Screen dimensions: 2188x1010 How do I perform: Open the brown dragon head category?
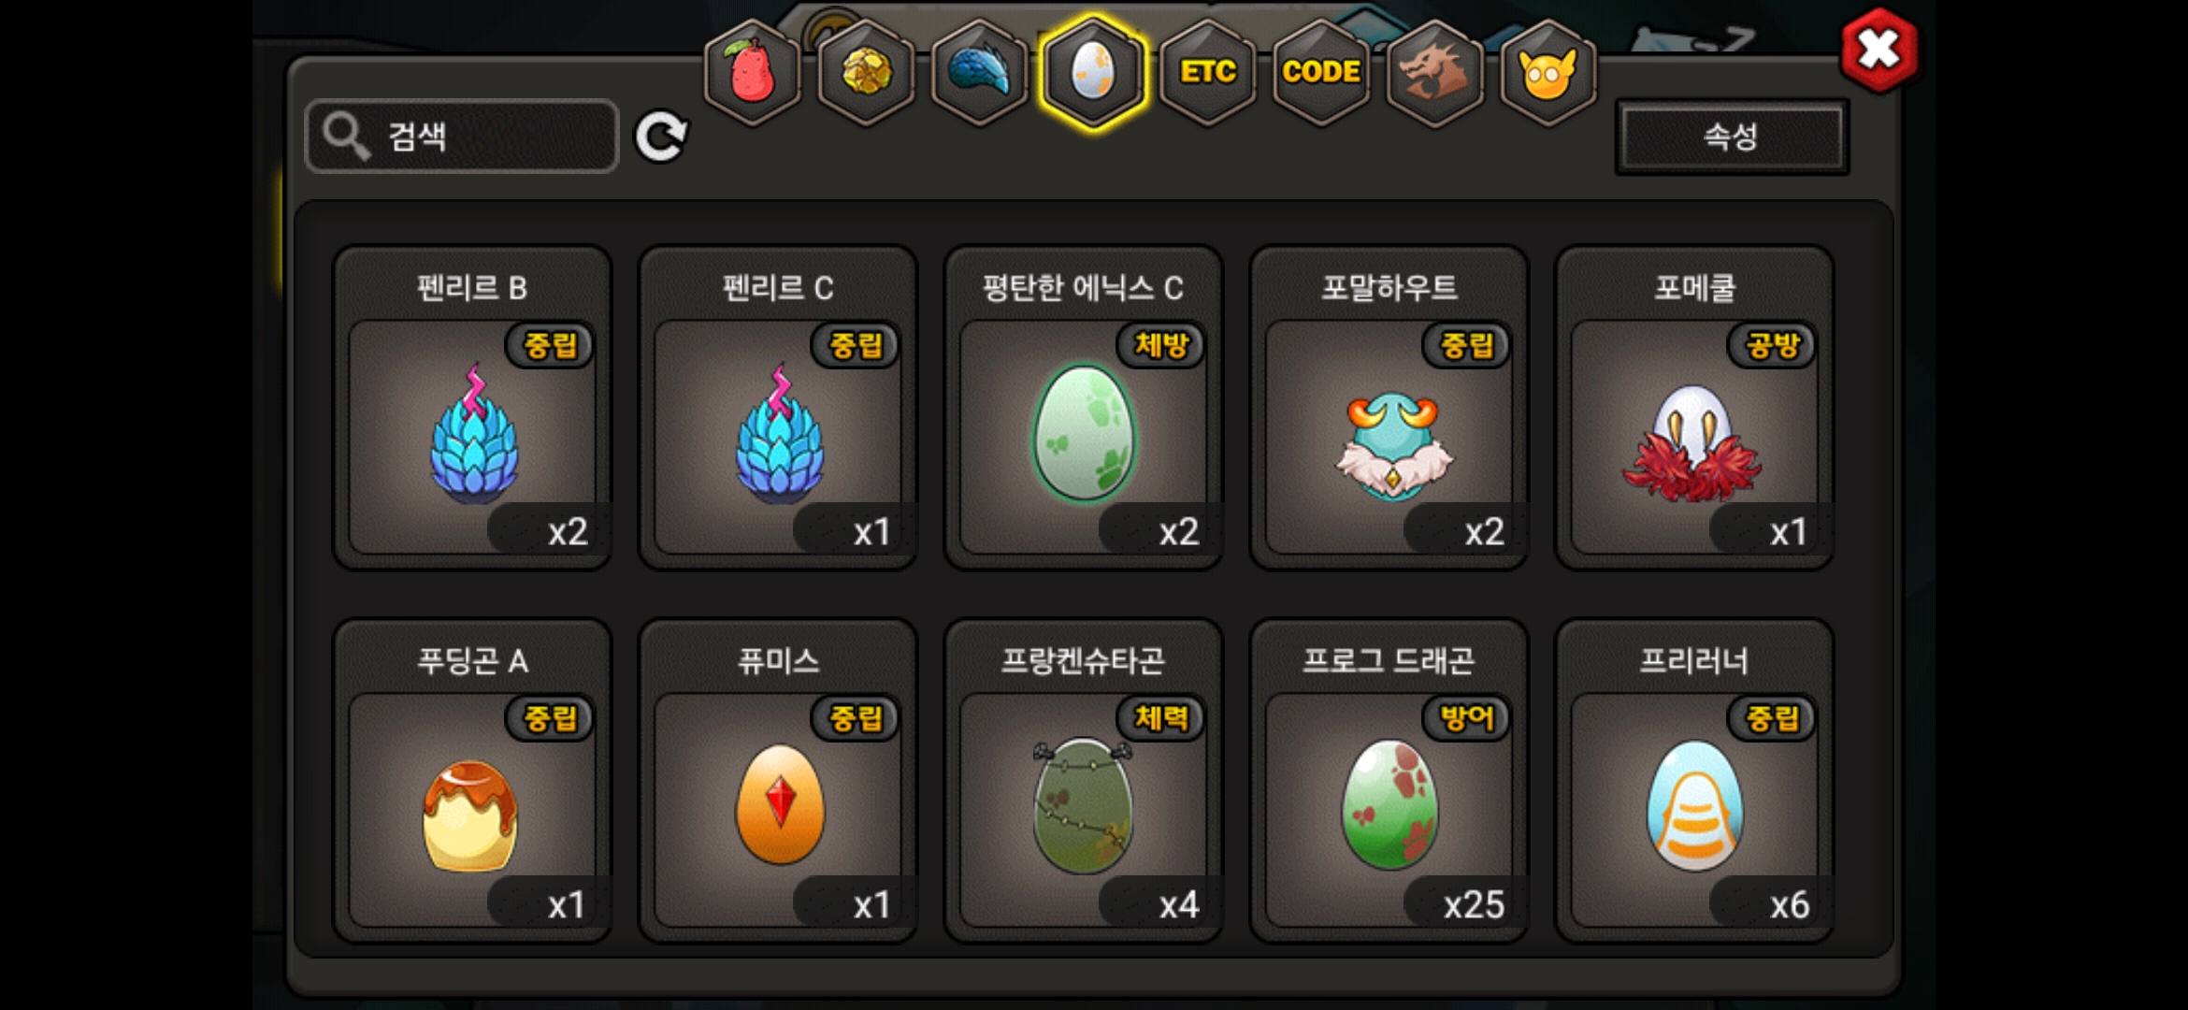click(1434, 72)
